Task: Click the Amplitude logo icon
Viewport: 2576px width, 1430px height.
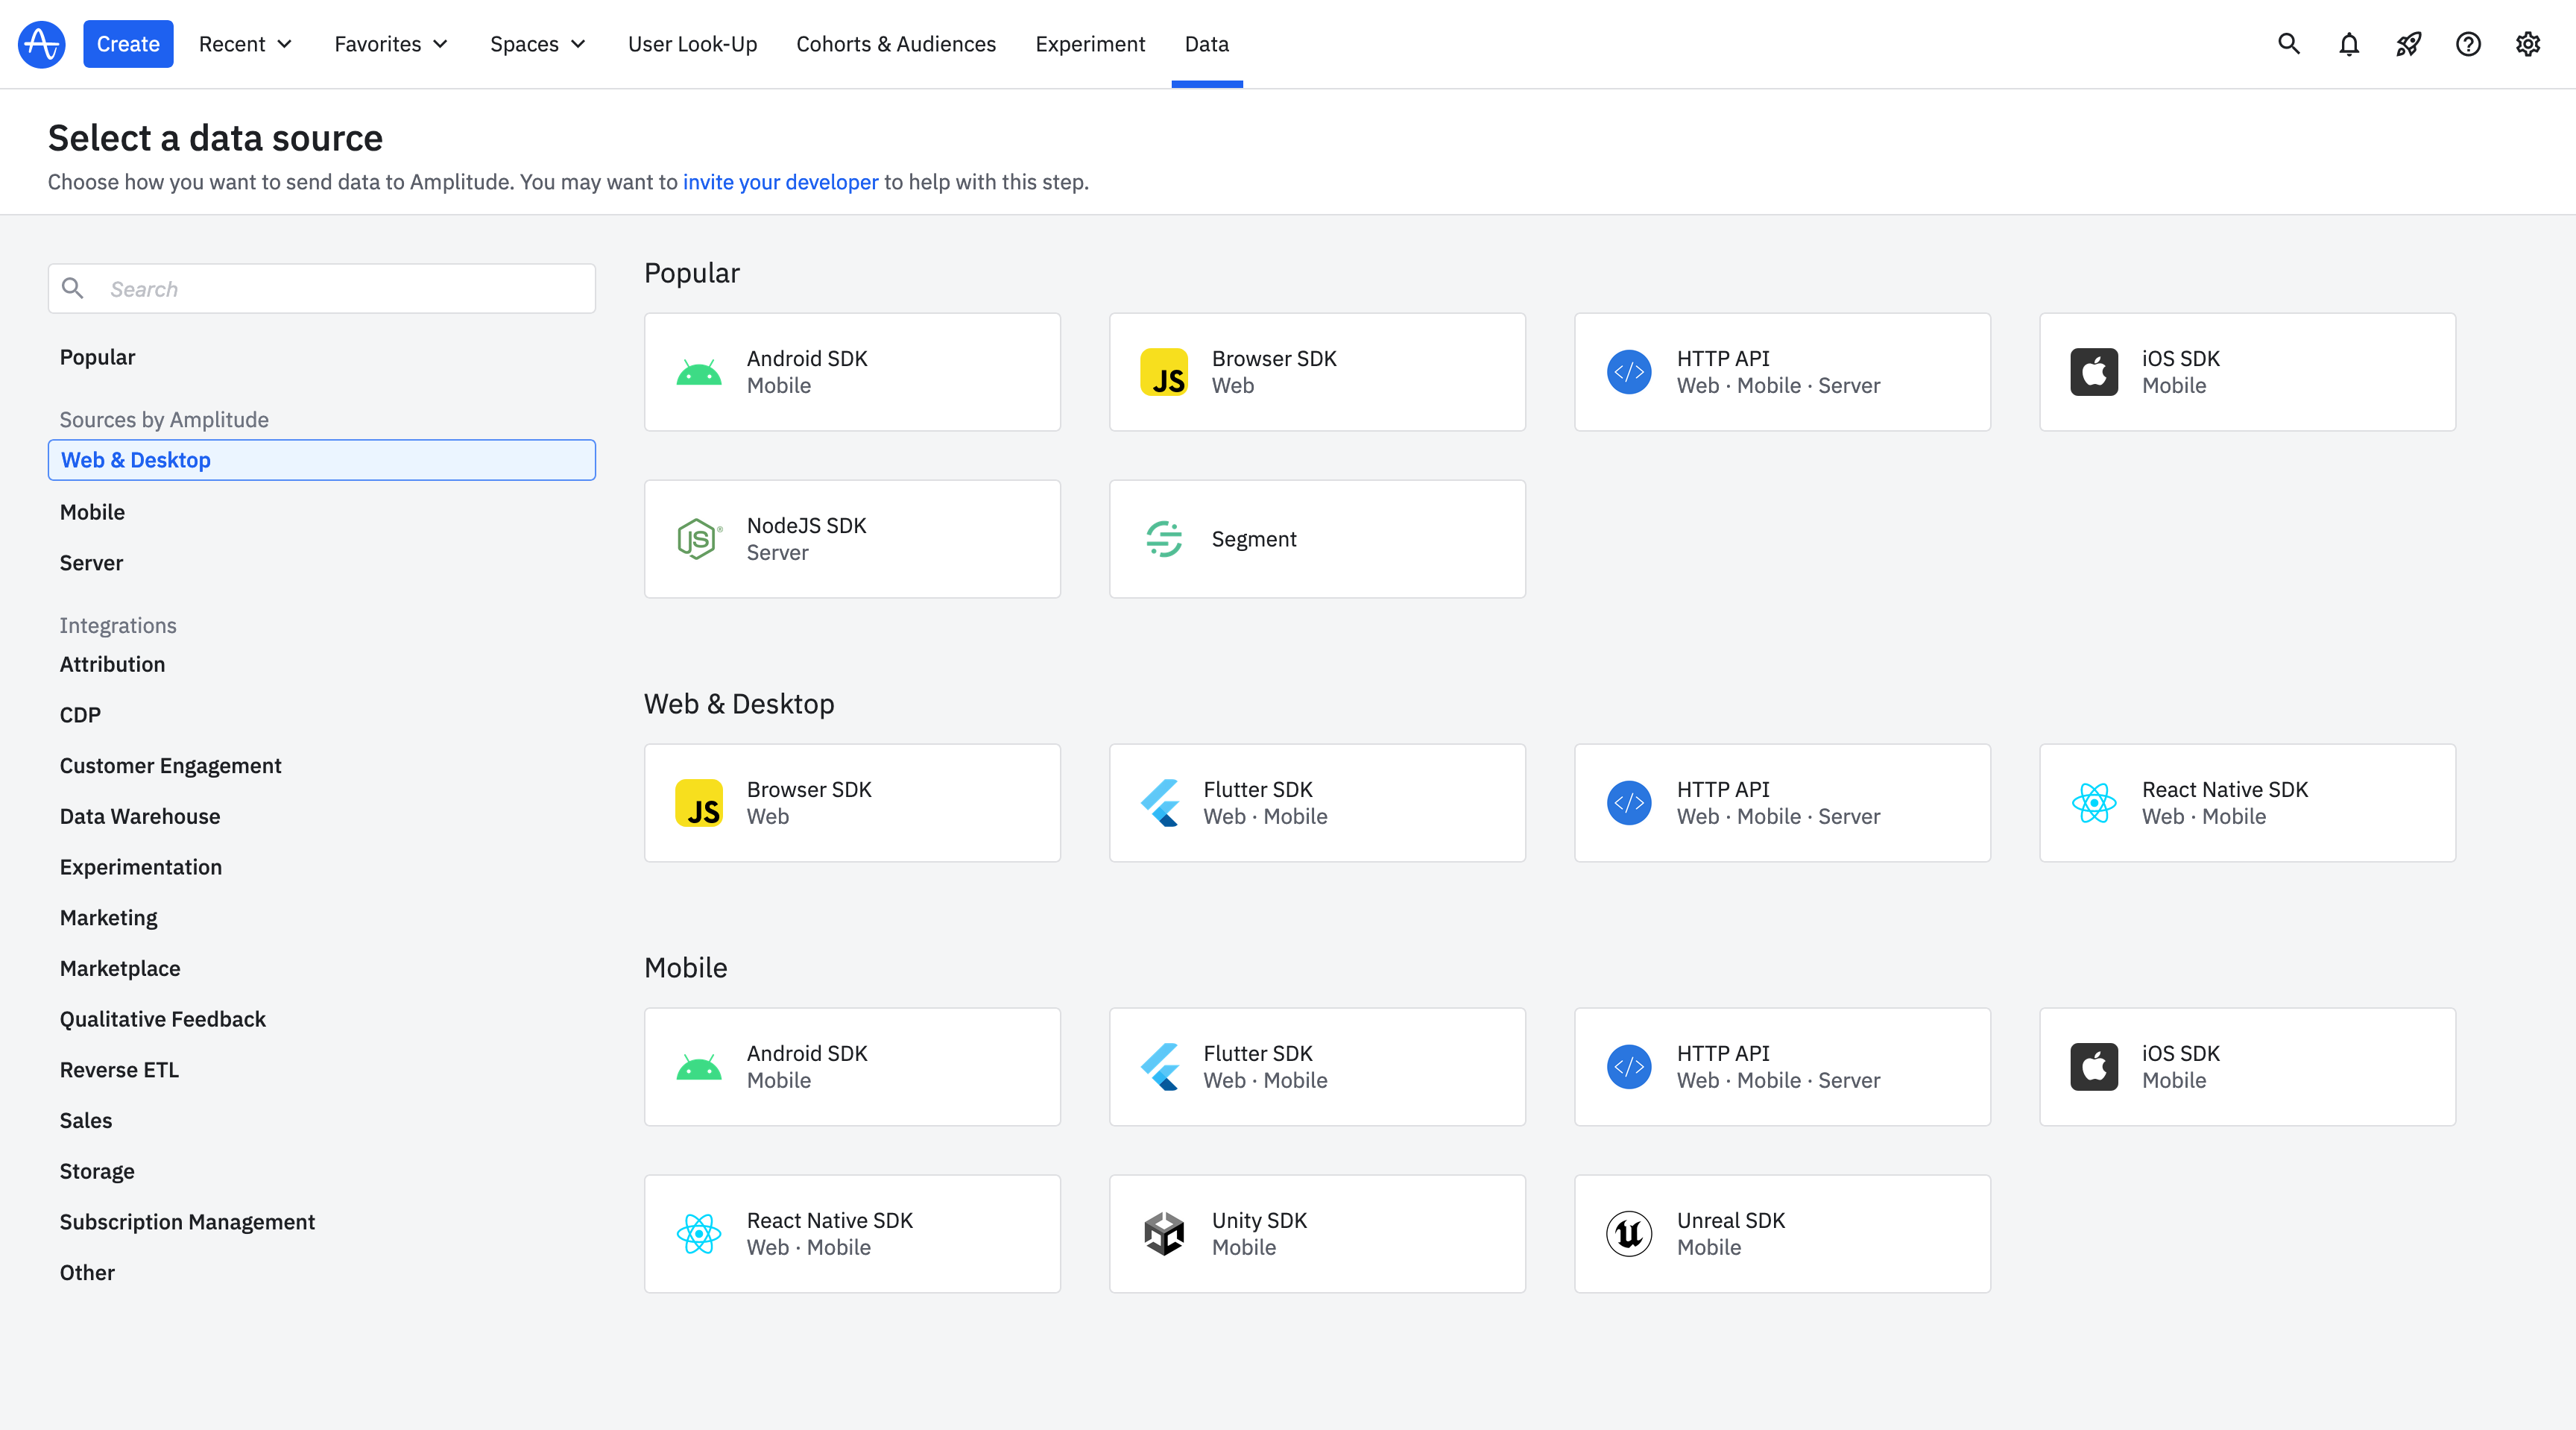Action: click(x=41, y=44)
